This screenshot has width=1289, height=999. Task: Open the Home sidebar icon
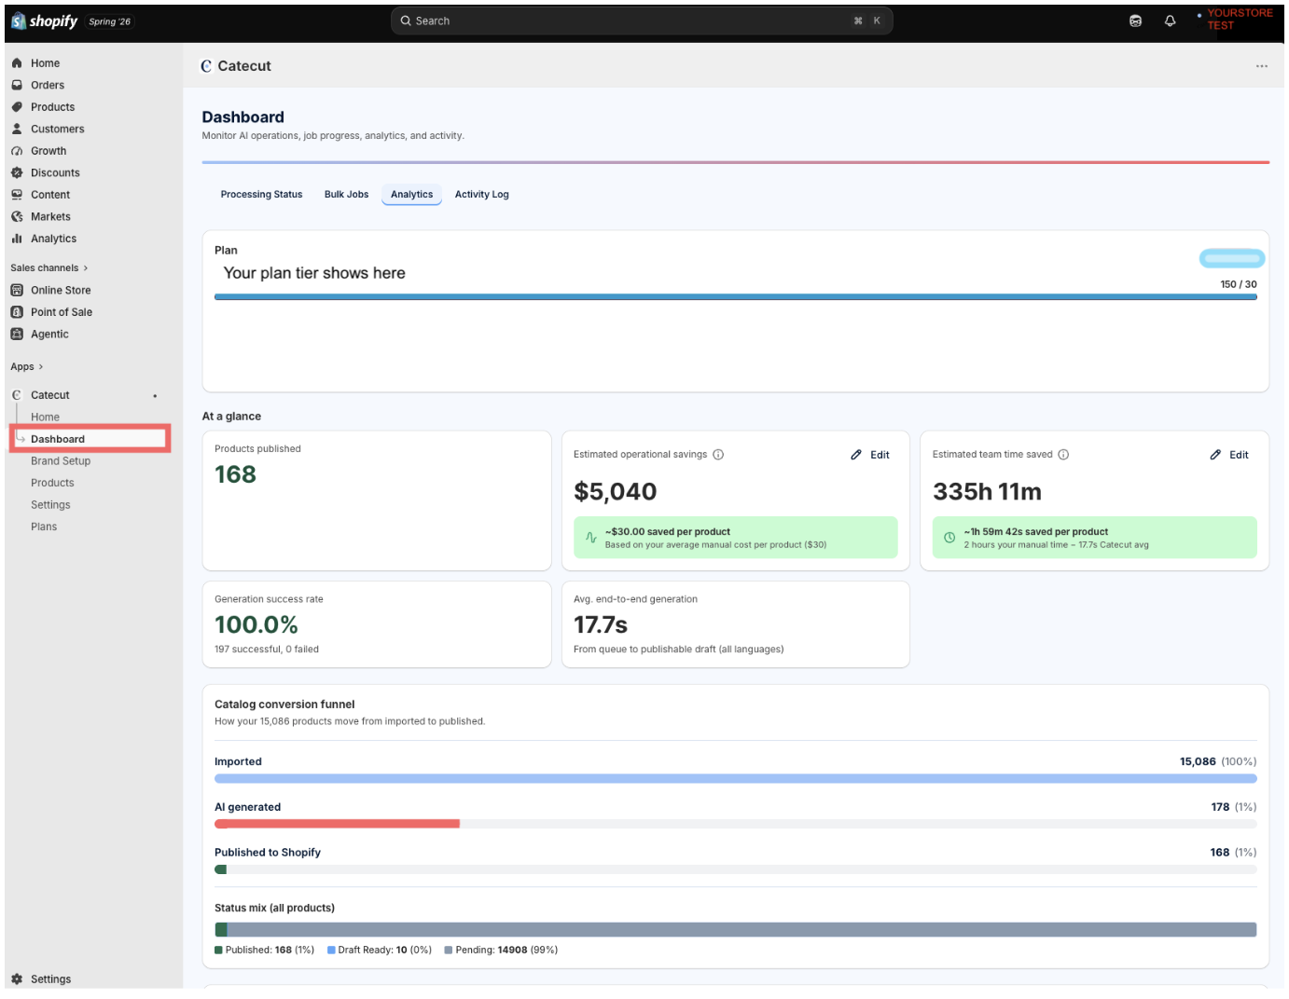coord(17,63)
